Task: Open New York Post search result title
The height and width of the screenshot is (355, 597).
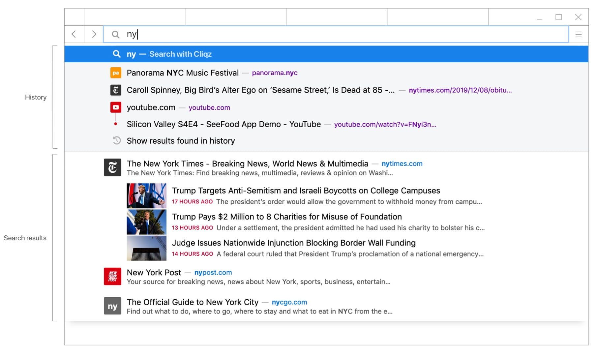Action: click(154, 273)
